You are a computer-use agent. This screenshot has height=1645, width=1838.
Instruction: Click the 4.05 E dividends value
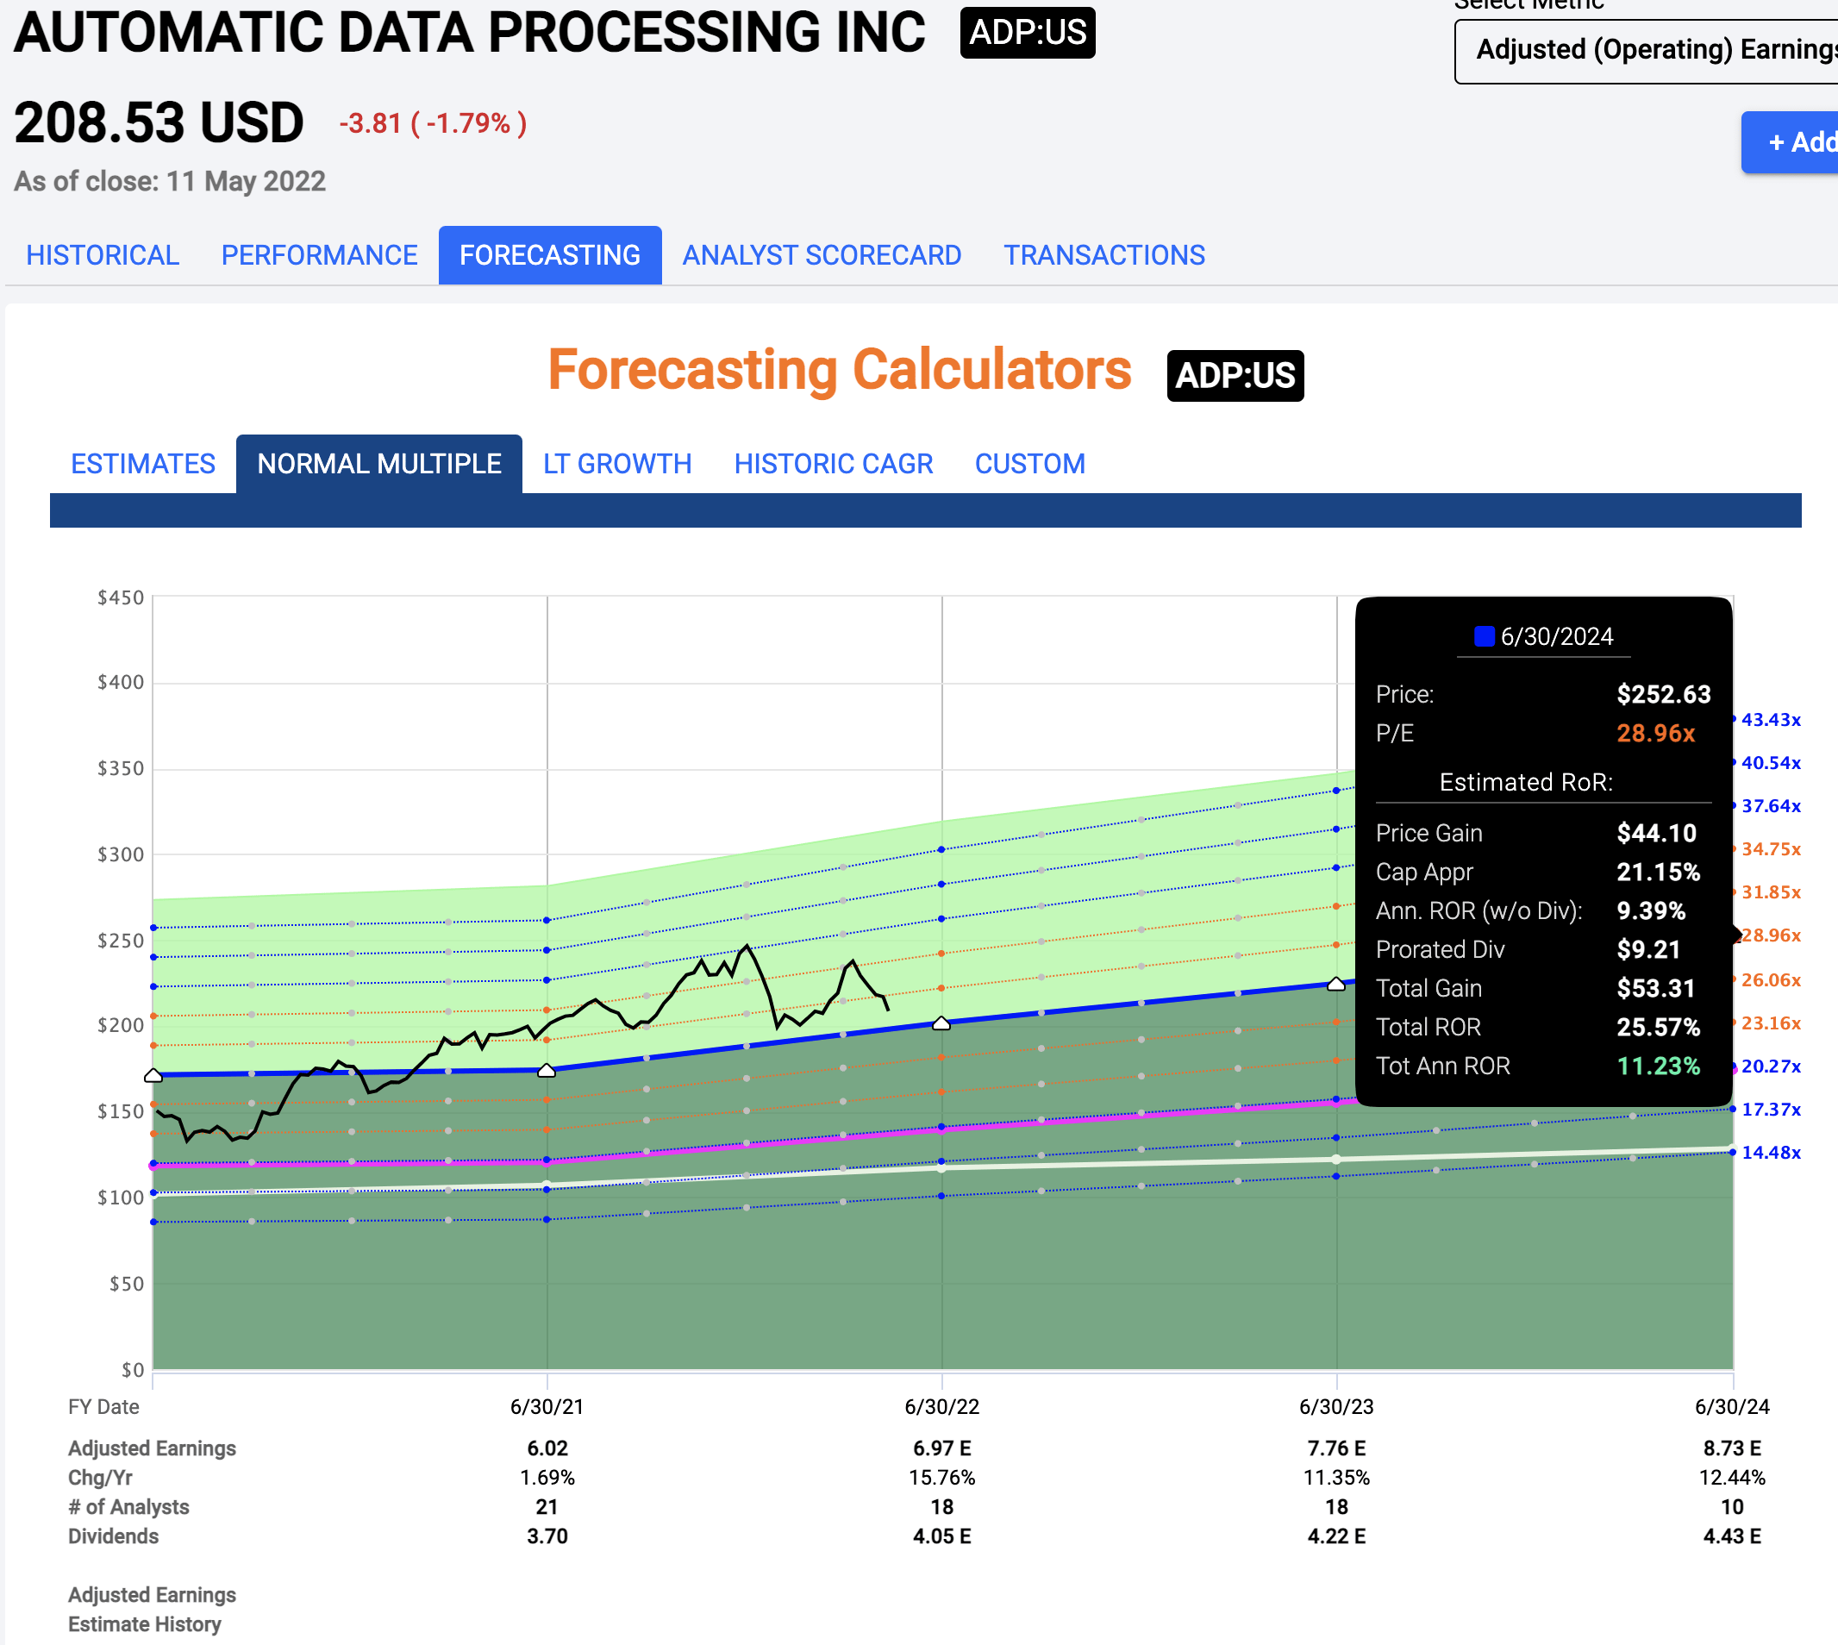pos(941,1536)
